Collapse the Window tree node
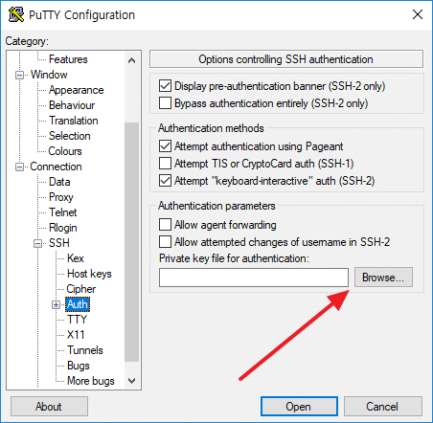Viewport: 433px width, 423px height. coord(19,75)
